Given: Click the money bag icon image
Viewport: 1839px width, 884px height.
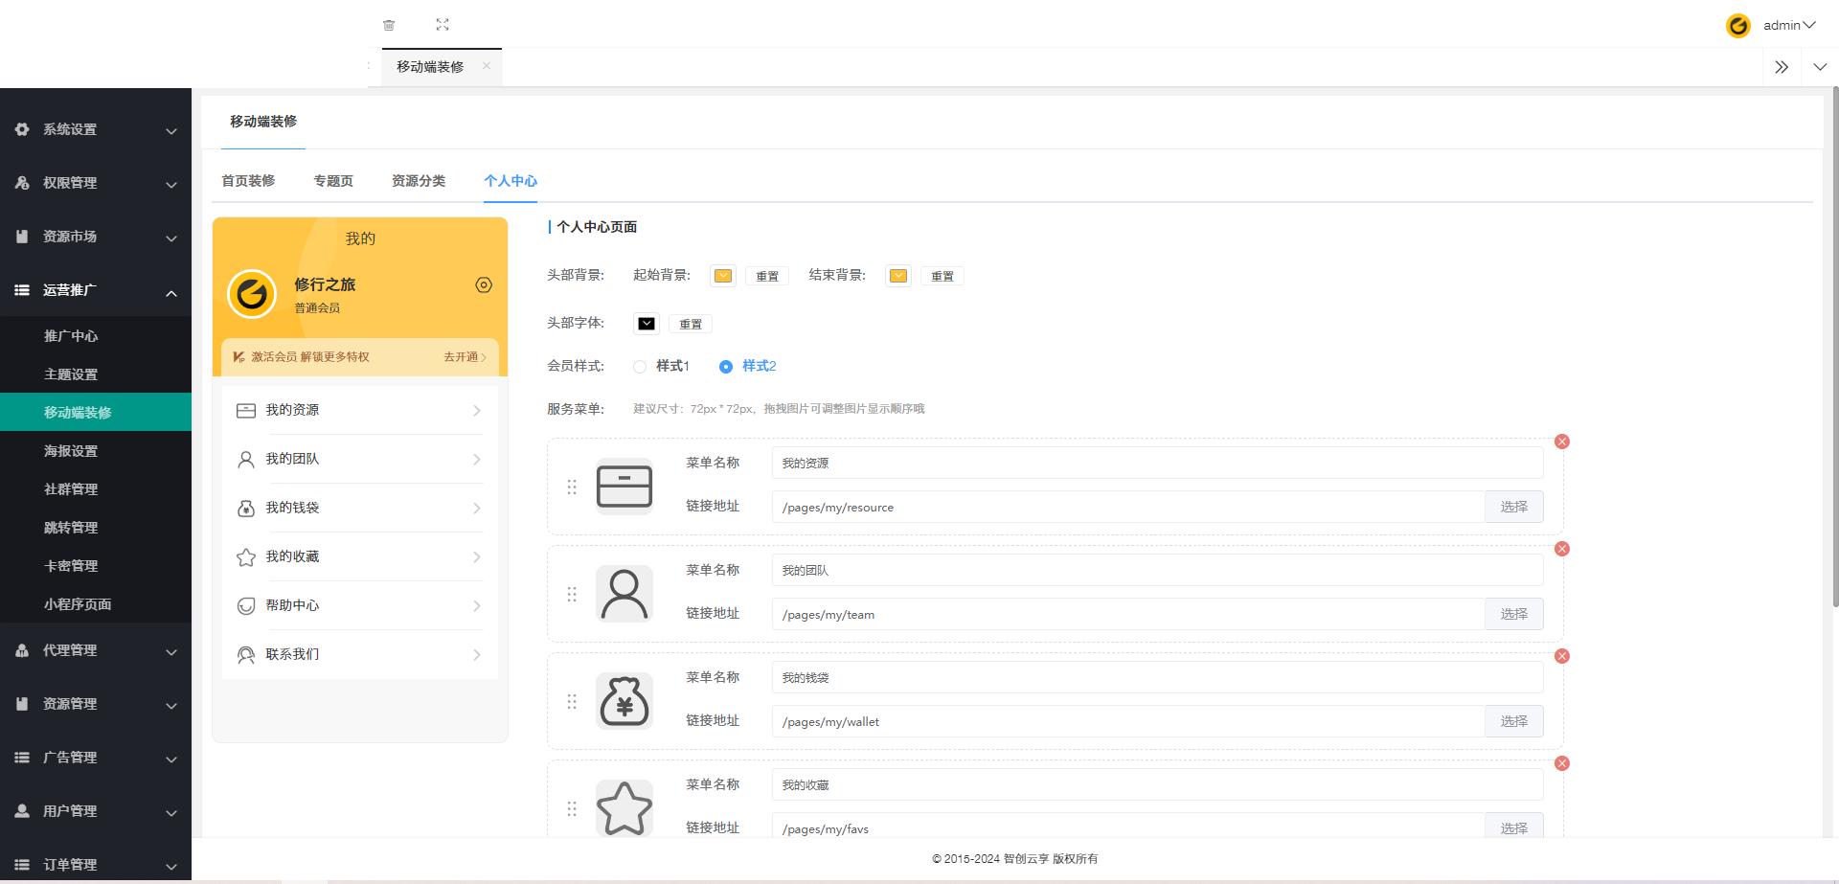Looking at the screenshot, I should tap(624, 701).
